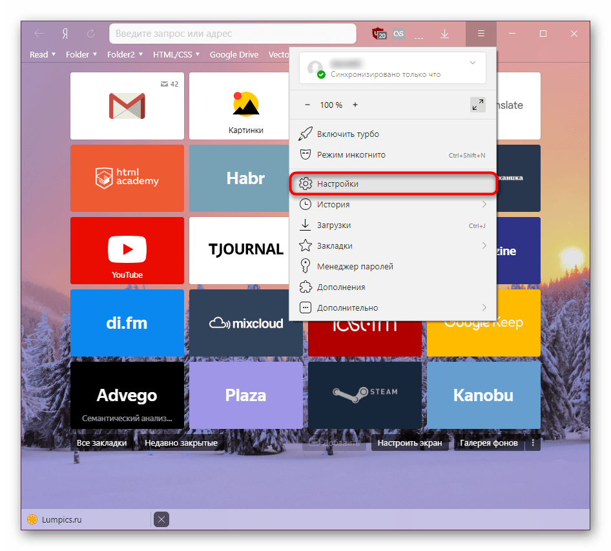Screen dimensions: 611x551
Task: Click the 'Все закладки' button
Action: click(101, 442)
